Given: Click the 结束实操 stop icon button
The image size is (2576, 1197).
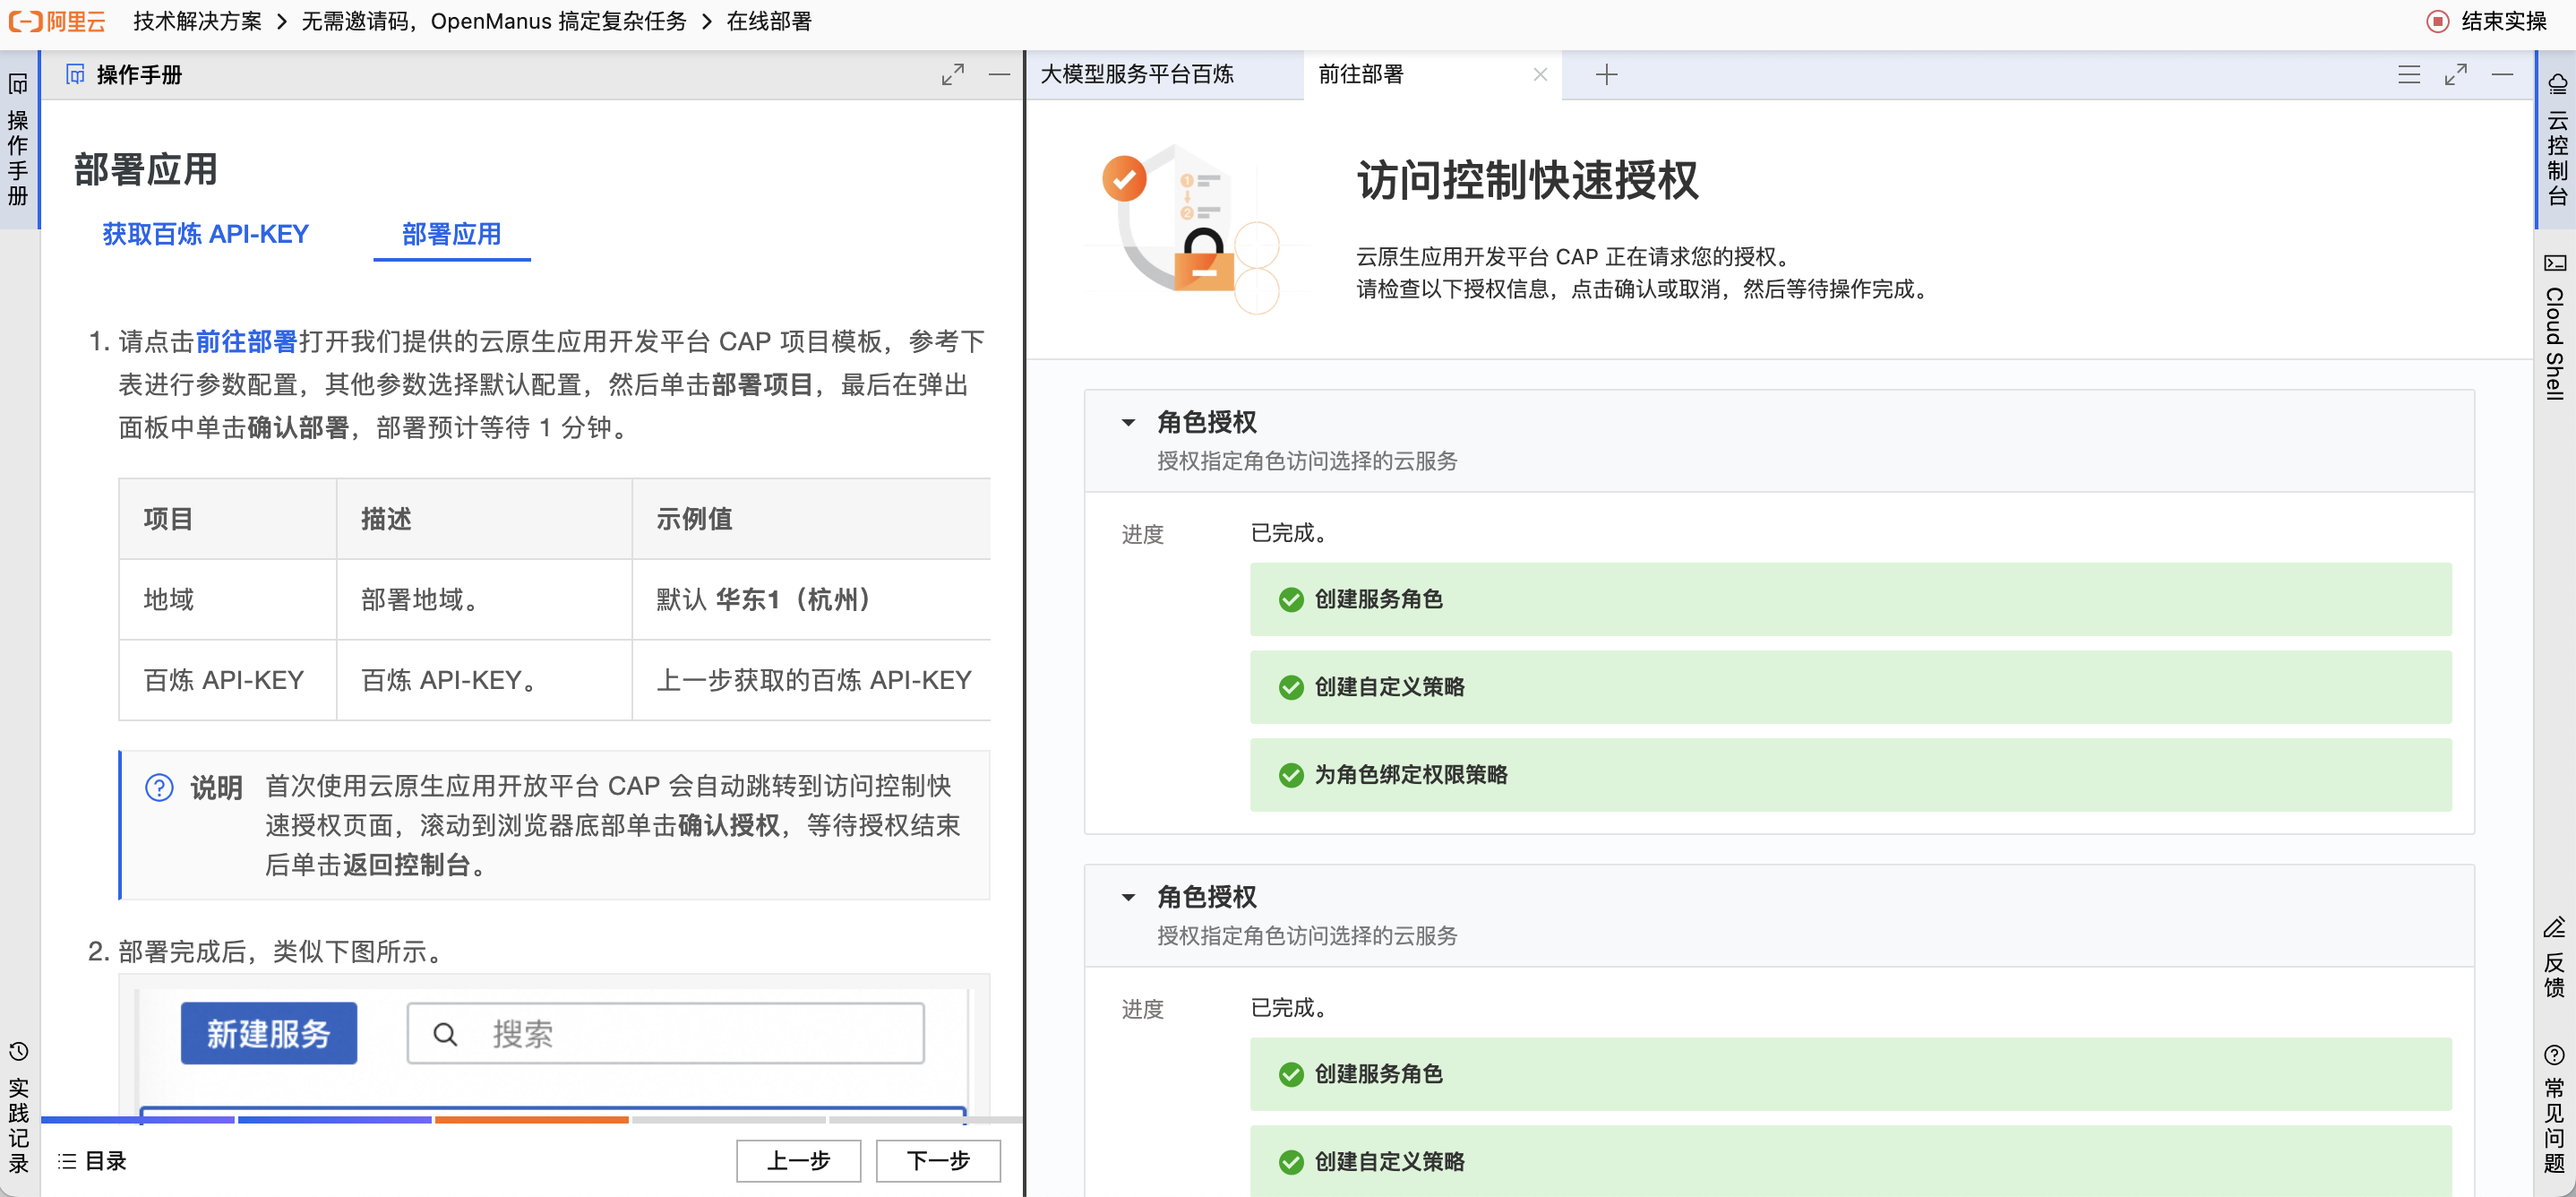Looking at the screenshot, I should point(2438,21).
